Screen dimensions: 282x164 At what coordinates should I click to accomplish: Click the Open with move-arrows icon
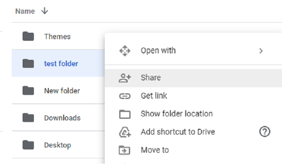pos(125,51)
